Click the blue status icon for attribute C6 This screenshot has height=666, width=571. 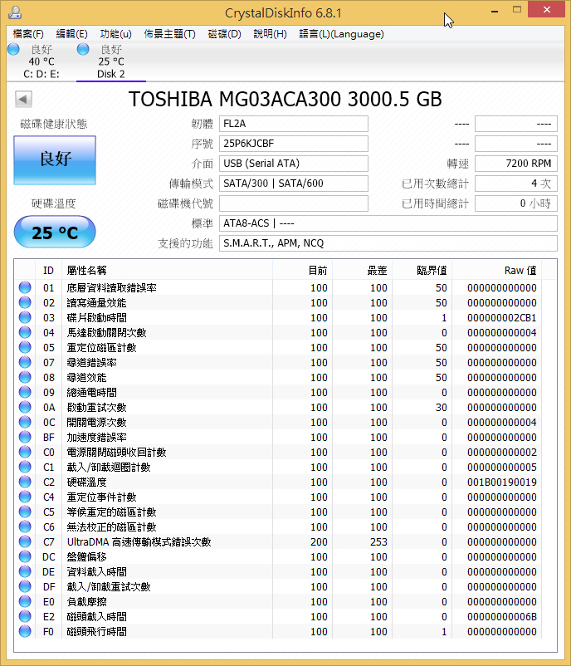coord(25,526)
